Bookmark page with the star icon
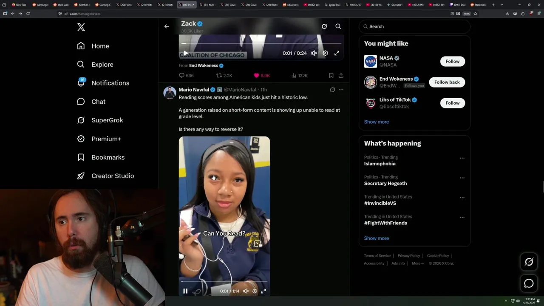This screenshot has height=306, width=544. click(x=475, y=14)
